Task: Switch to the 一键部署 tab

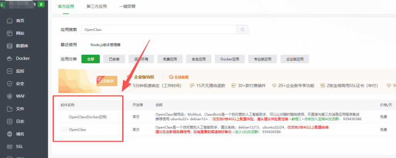Action: tap(127, 7)
